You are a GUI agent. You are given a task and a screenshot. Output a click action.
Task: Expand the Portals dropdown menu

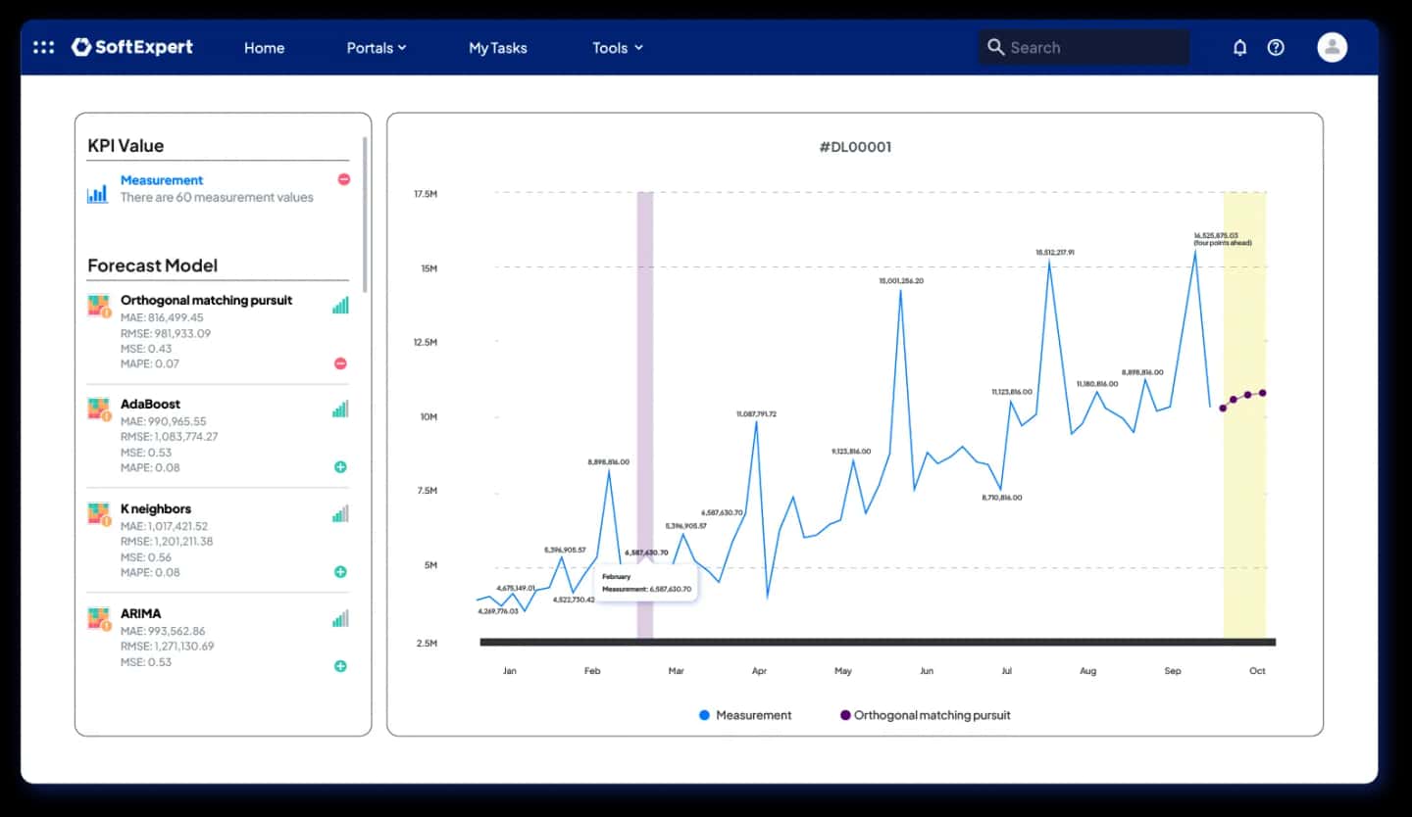click(x=377, y=47)
